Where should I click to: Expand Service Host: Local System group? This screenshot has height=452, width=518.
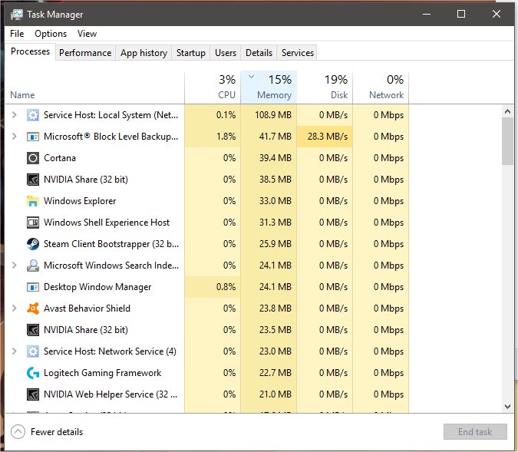pyautogui.click(x=15, y=115)
